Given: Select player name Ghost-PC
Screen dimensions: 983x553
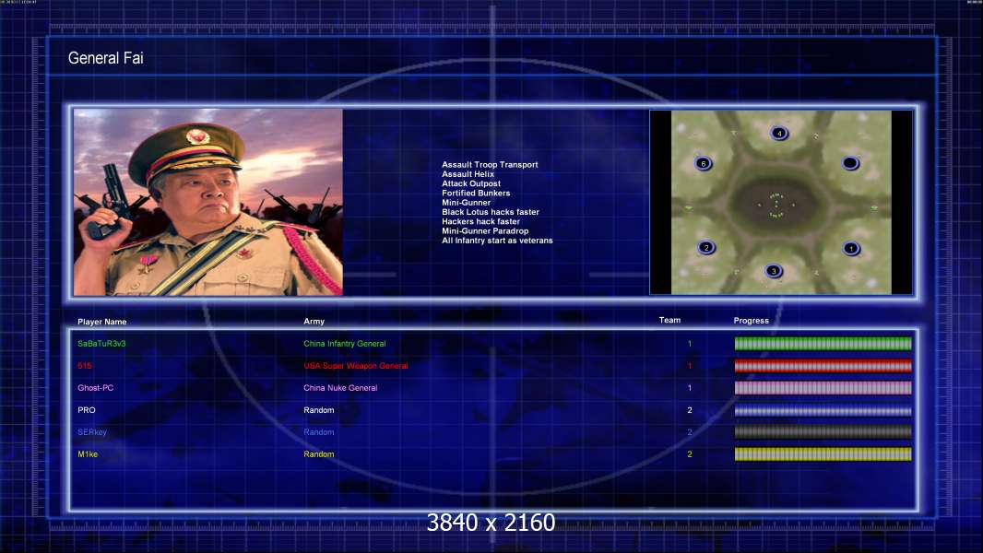Looking at the screenshot, I should (x=95, y=388).
